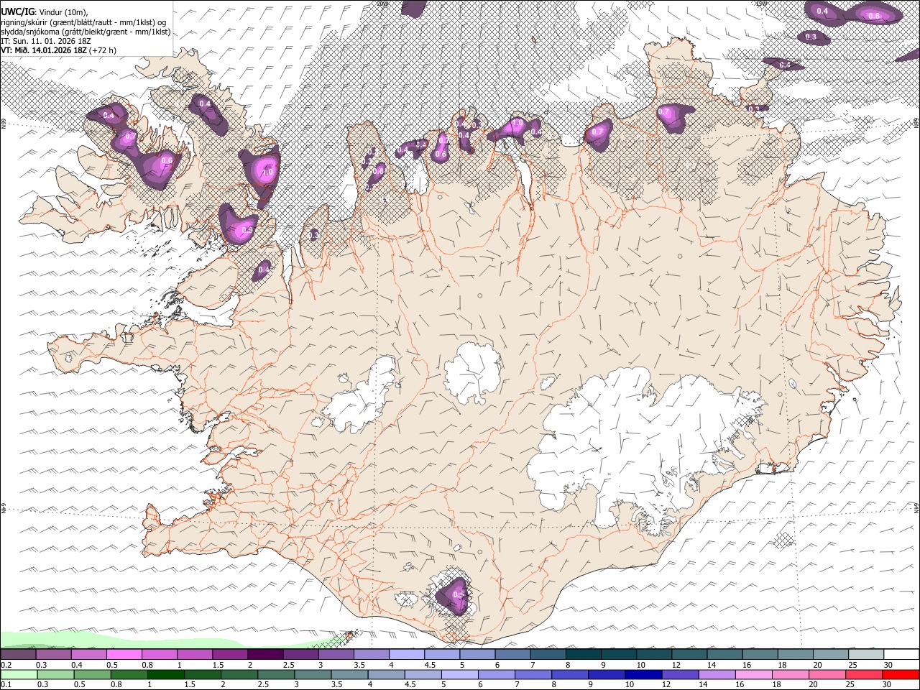
Task: Click the 'slydda/snjókoma' legend description line
Action: coord(85,32)
